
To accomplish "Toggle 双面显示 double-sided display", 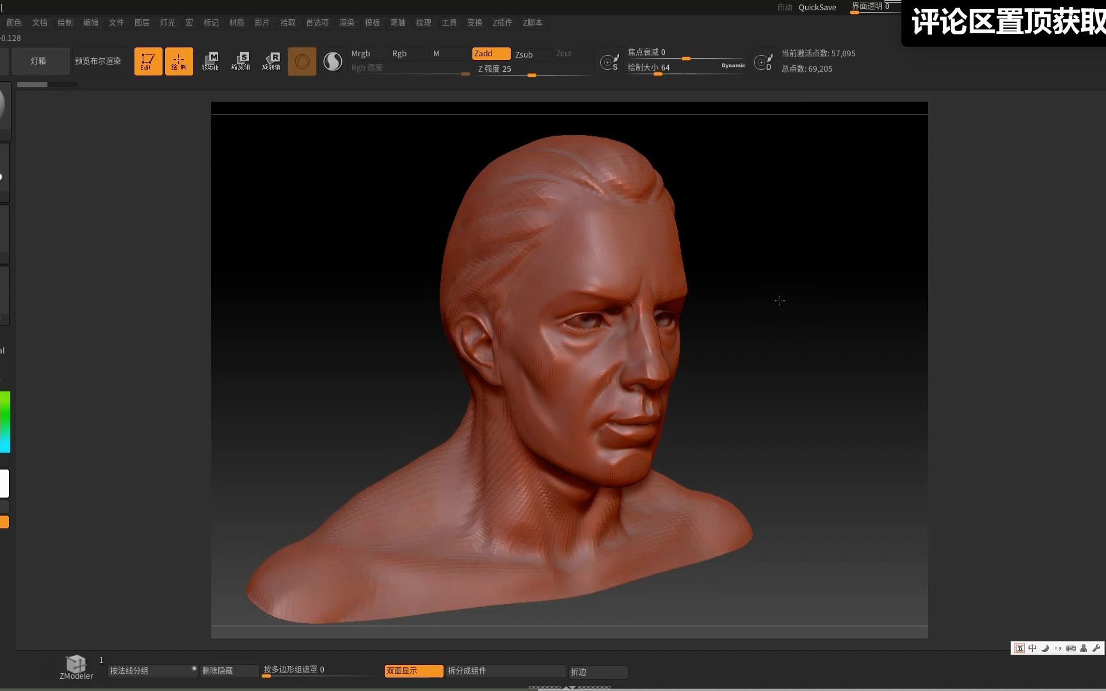I will [x=413, y=671].
